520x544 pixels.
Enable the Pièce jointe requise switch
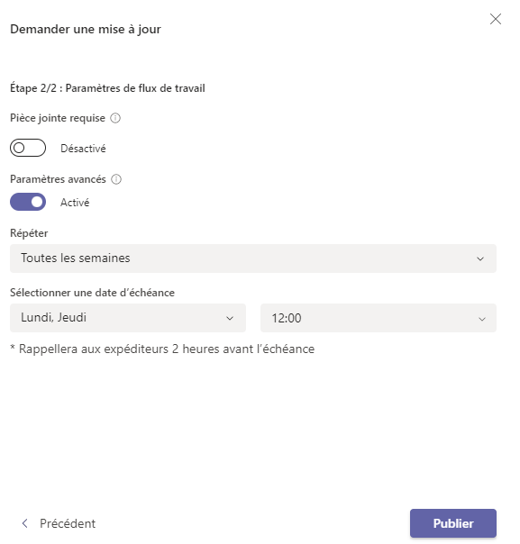[28, 148]
